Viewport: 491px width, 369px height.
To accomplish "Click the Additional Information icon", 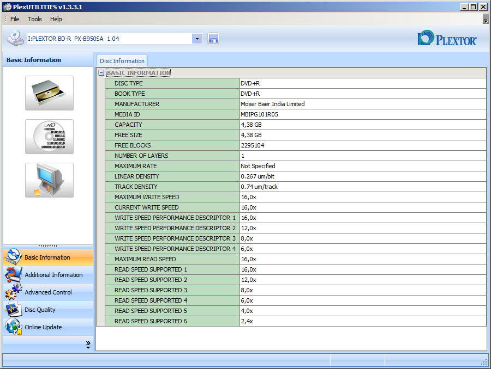I will coord(14,275).
